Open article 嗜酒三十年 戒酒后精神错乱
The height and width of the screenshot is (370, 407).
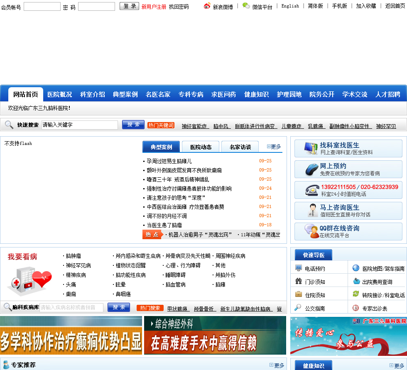(x=178, y=179)
